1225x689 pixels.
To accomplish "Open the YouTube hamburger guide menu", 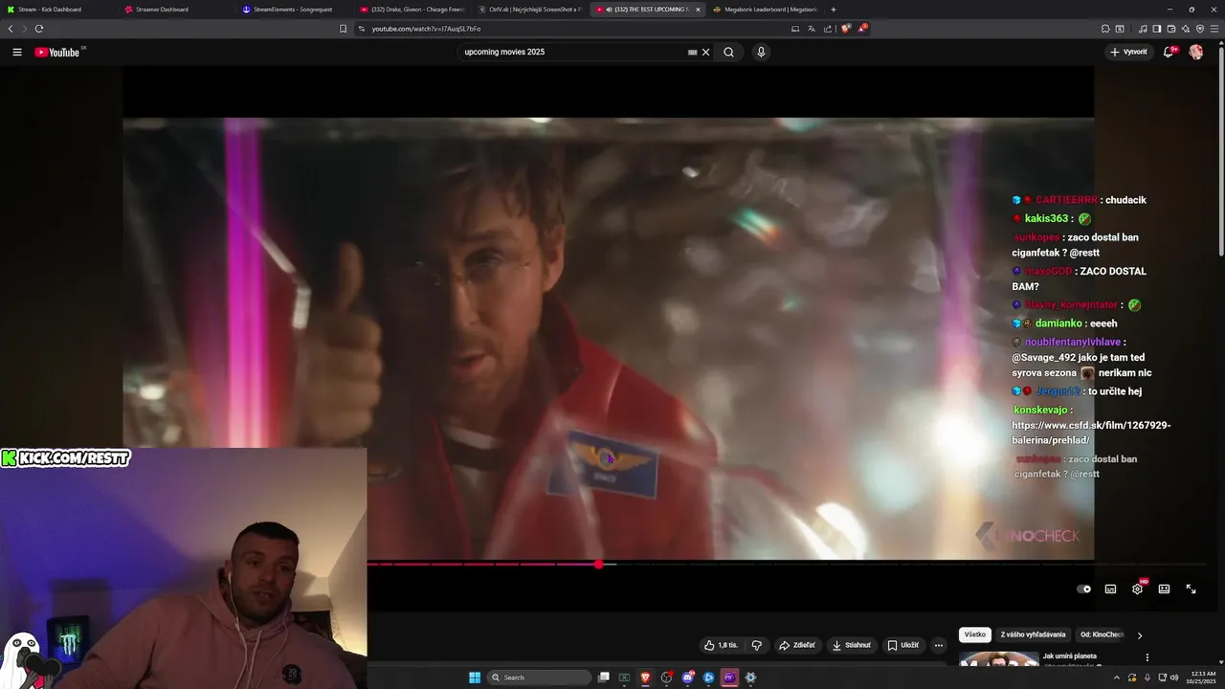I will click(x=17, y=53).
